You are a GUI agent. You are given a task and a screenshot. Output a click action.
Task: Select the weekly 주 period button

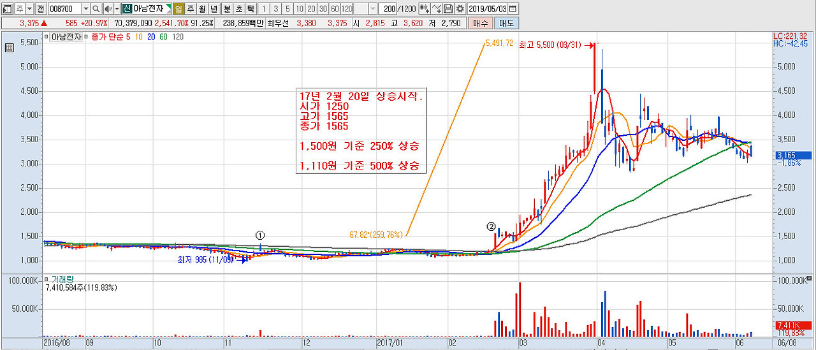tap(191, 9)
